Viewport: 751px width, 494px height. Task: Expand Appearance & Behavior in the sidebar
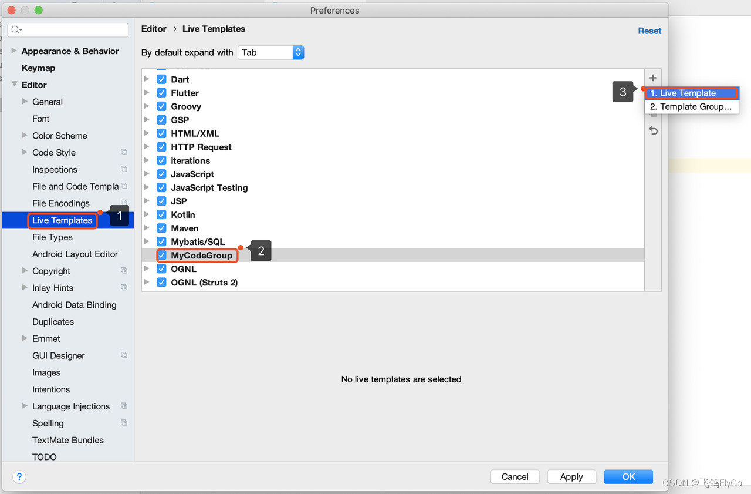pyautogui.click(x=14, y=51)
